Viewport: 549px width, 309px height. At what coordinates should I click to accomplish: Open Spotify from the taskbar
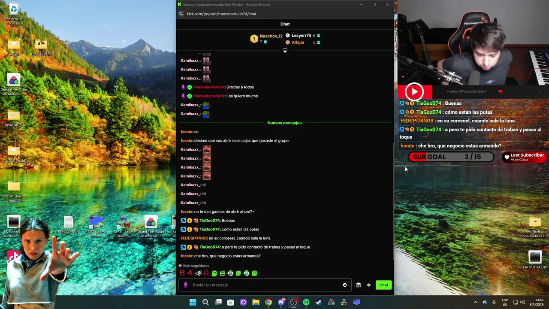coord(306,302)
